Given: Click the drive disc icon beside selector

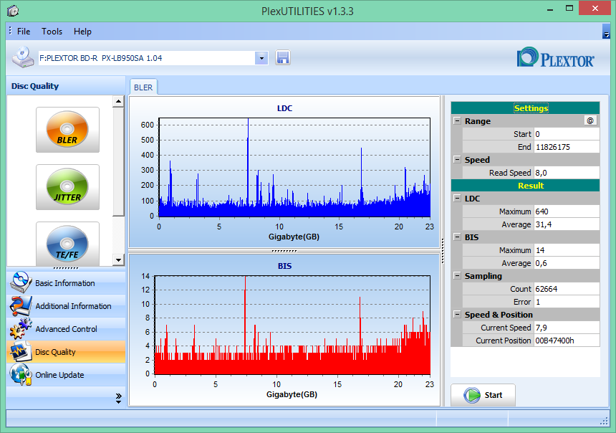Looking at the screenshot, I should (23, 57).
